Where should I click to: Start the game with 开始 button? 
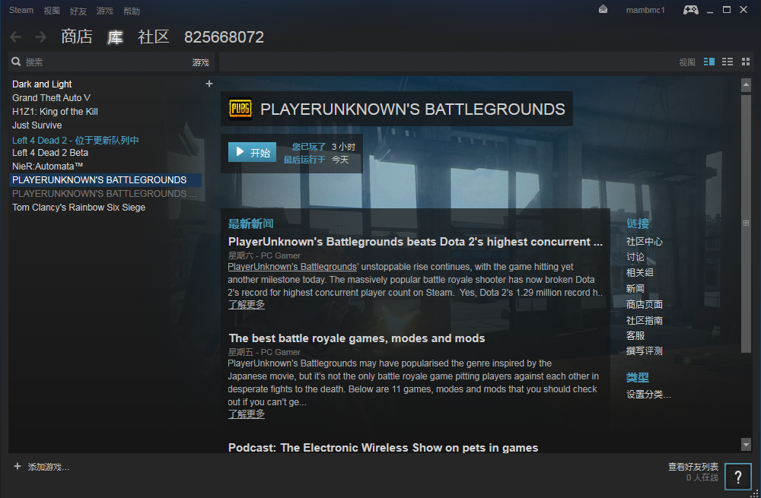[253, 152]
